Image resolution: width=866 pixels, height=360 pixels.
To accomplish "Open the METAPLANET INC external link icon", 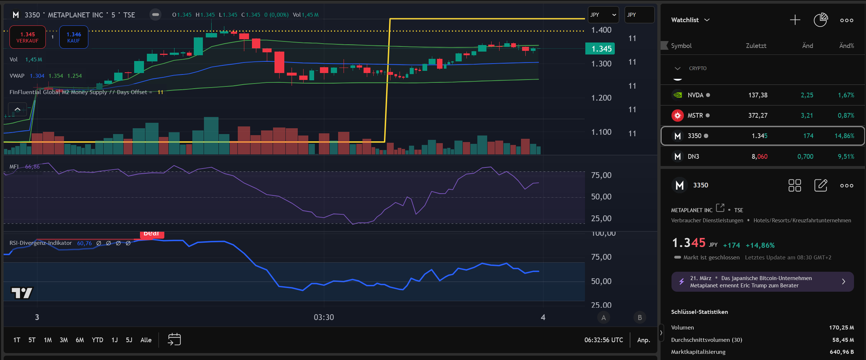I will (x=720, y=208).
